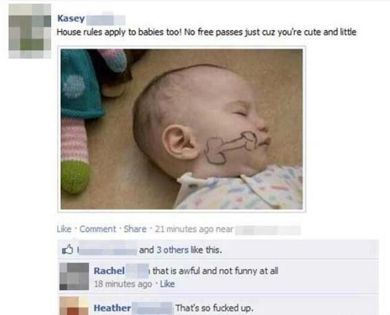The height and width of the screenshot is (315, 390).
Task: Click Heather's comment text
Action: (215, 308)
